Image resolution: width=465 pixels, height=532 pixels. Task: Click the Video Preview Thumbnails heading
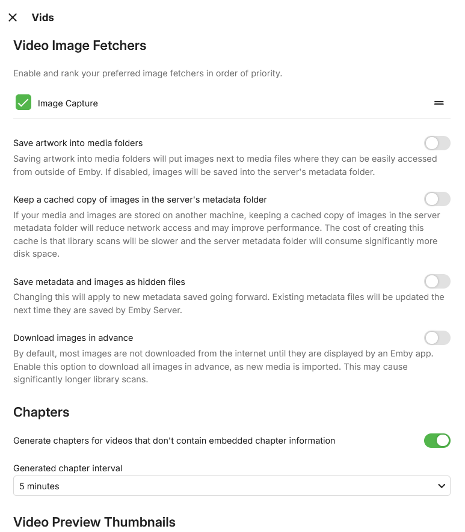tap(94, 522)
